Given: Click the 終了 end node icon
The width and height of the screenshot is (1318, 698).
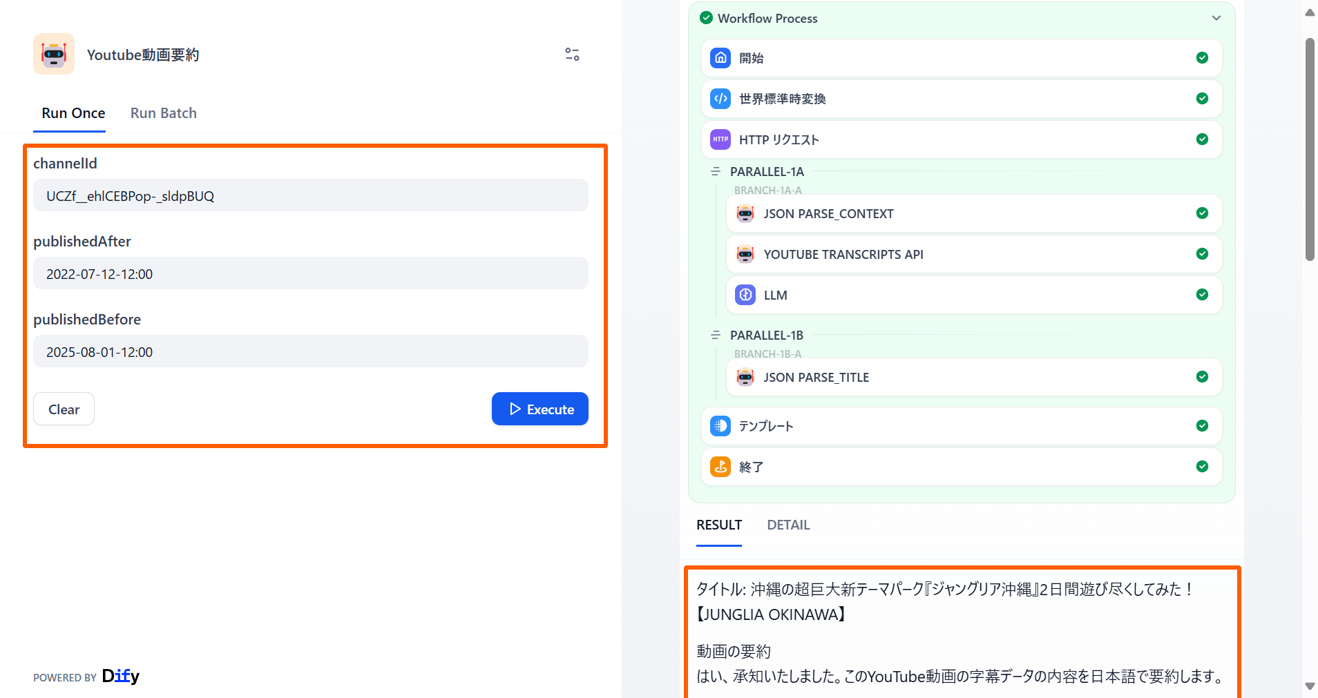Looking at the screenshot, I should pyautogui.click(x=720, y=467).
